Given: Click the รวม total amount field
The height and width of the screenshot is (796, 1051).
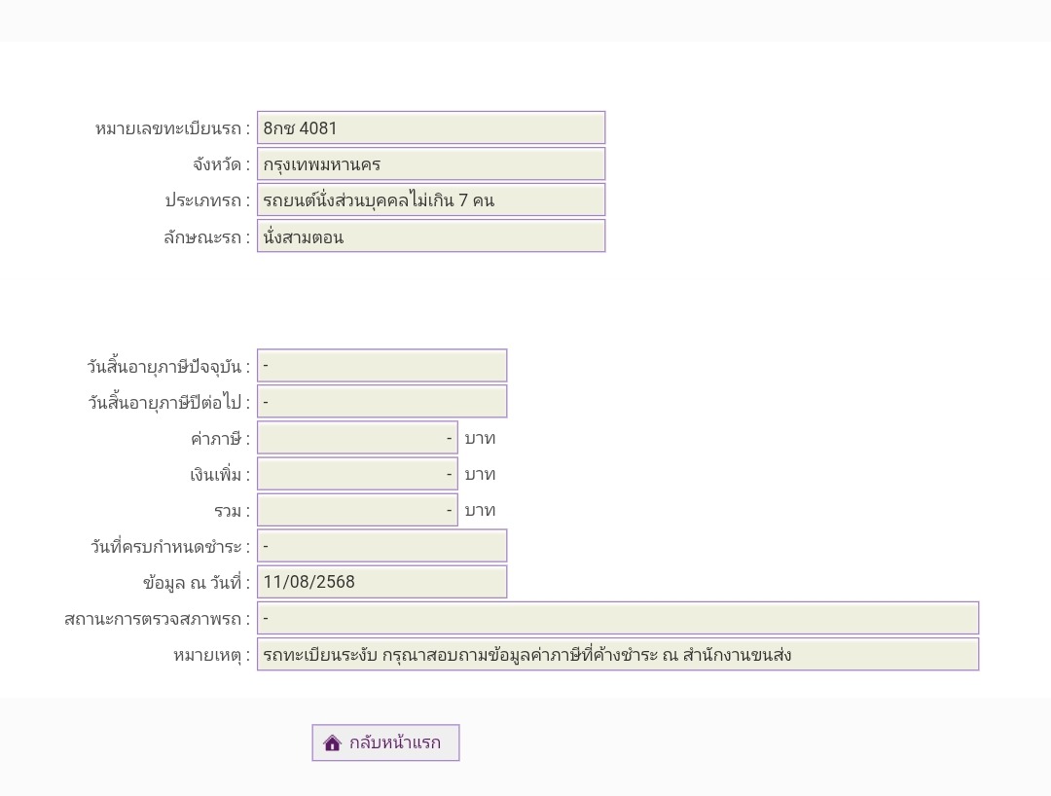Looking at the screenshot, I should 357,510.
